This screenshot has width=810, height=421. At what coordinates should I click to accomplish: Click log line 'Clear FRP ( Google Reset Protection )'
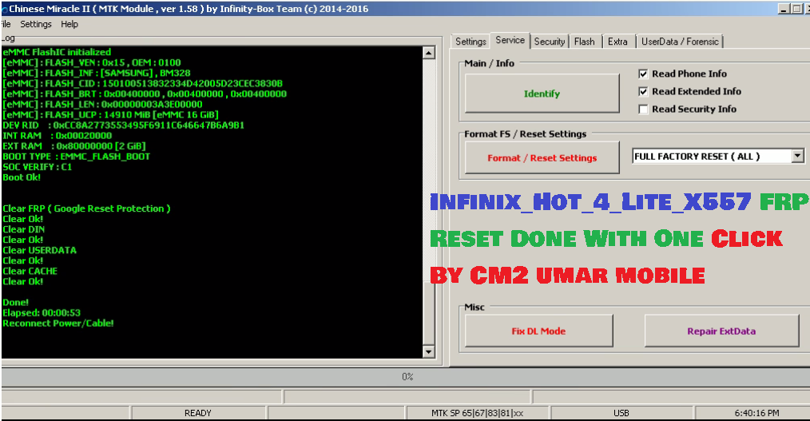(86, 209)
